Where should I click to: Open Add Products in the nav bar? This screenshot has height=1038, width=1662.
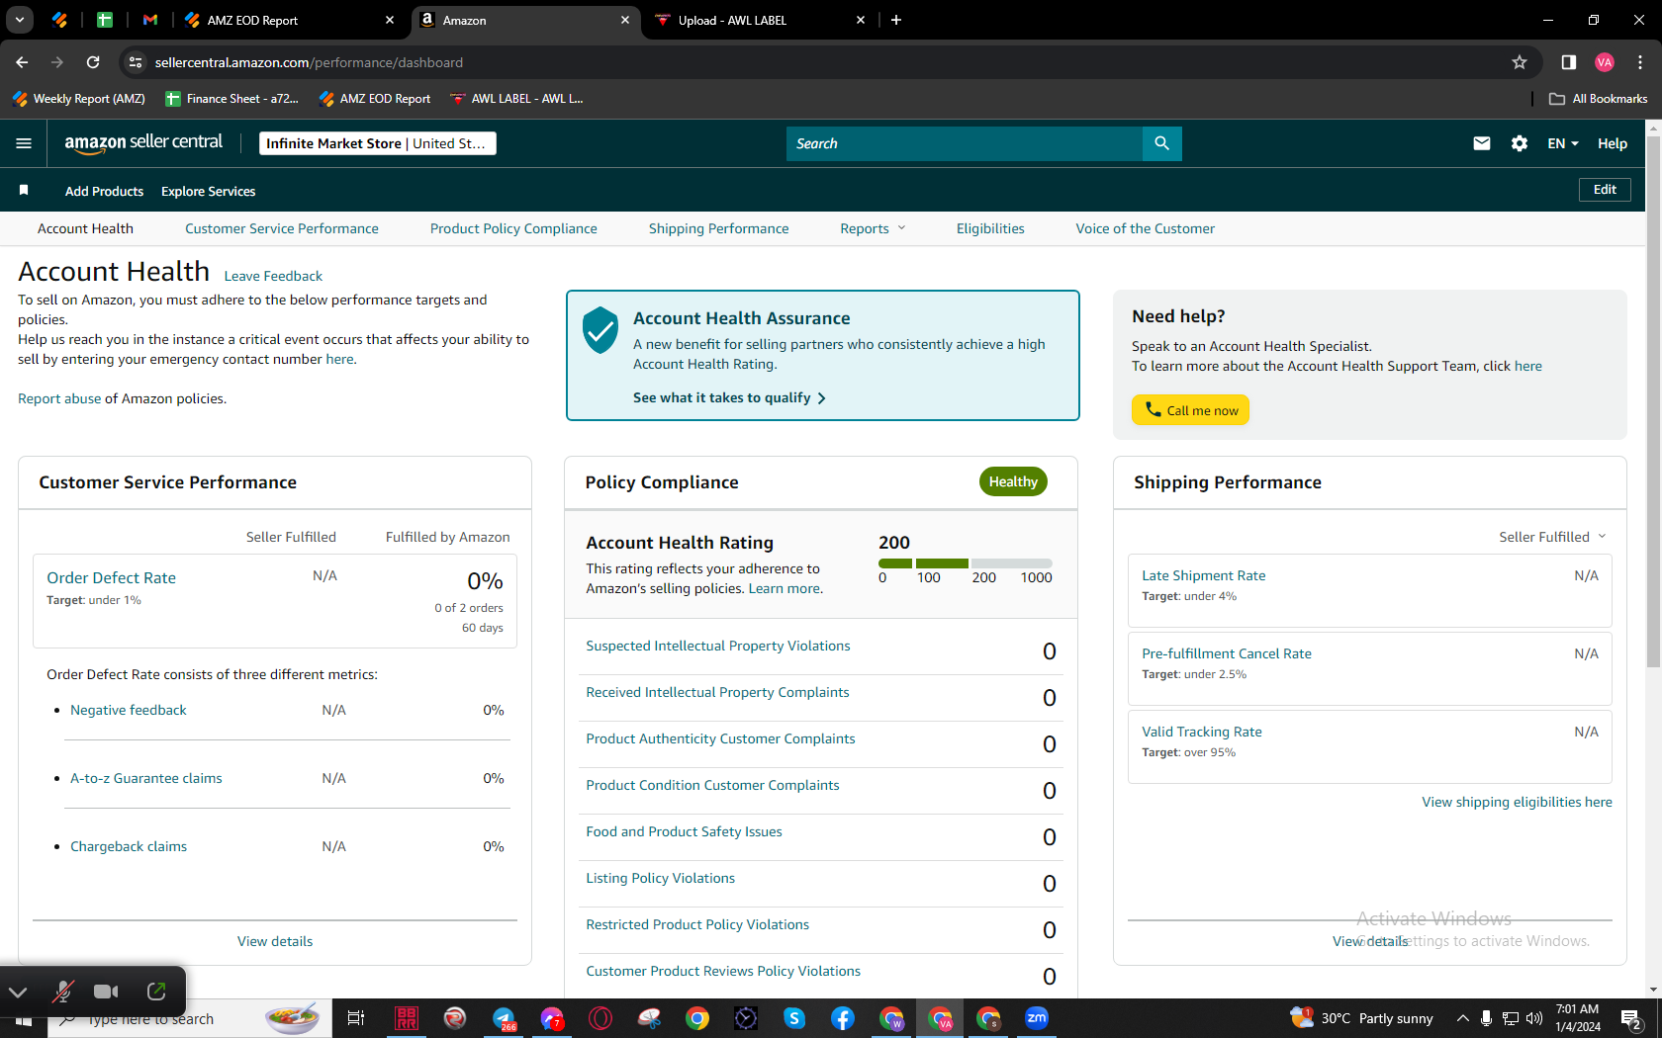[x=104, y=191]
